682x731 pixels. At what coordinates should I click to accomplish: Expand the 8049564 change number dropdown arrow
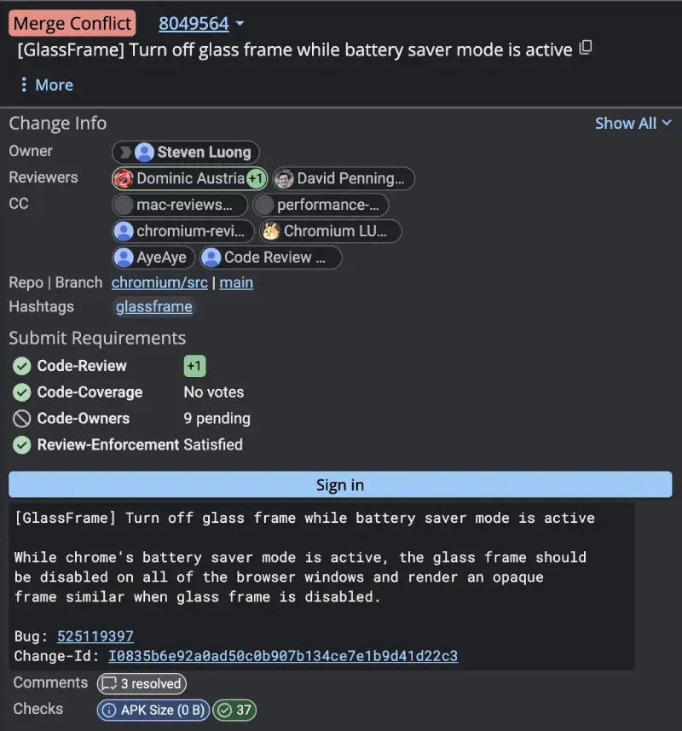click(x=240, y=23)
